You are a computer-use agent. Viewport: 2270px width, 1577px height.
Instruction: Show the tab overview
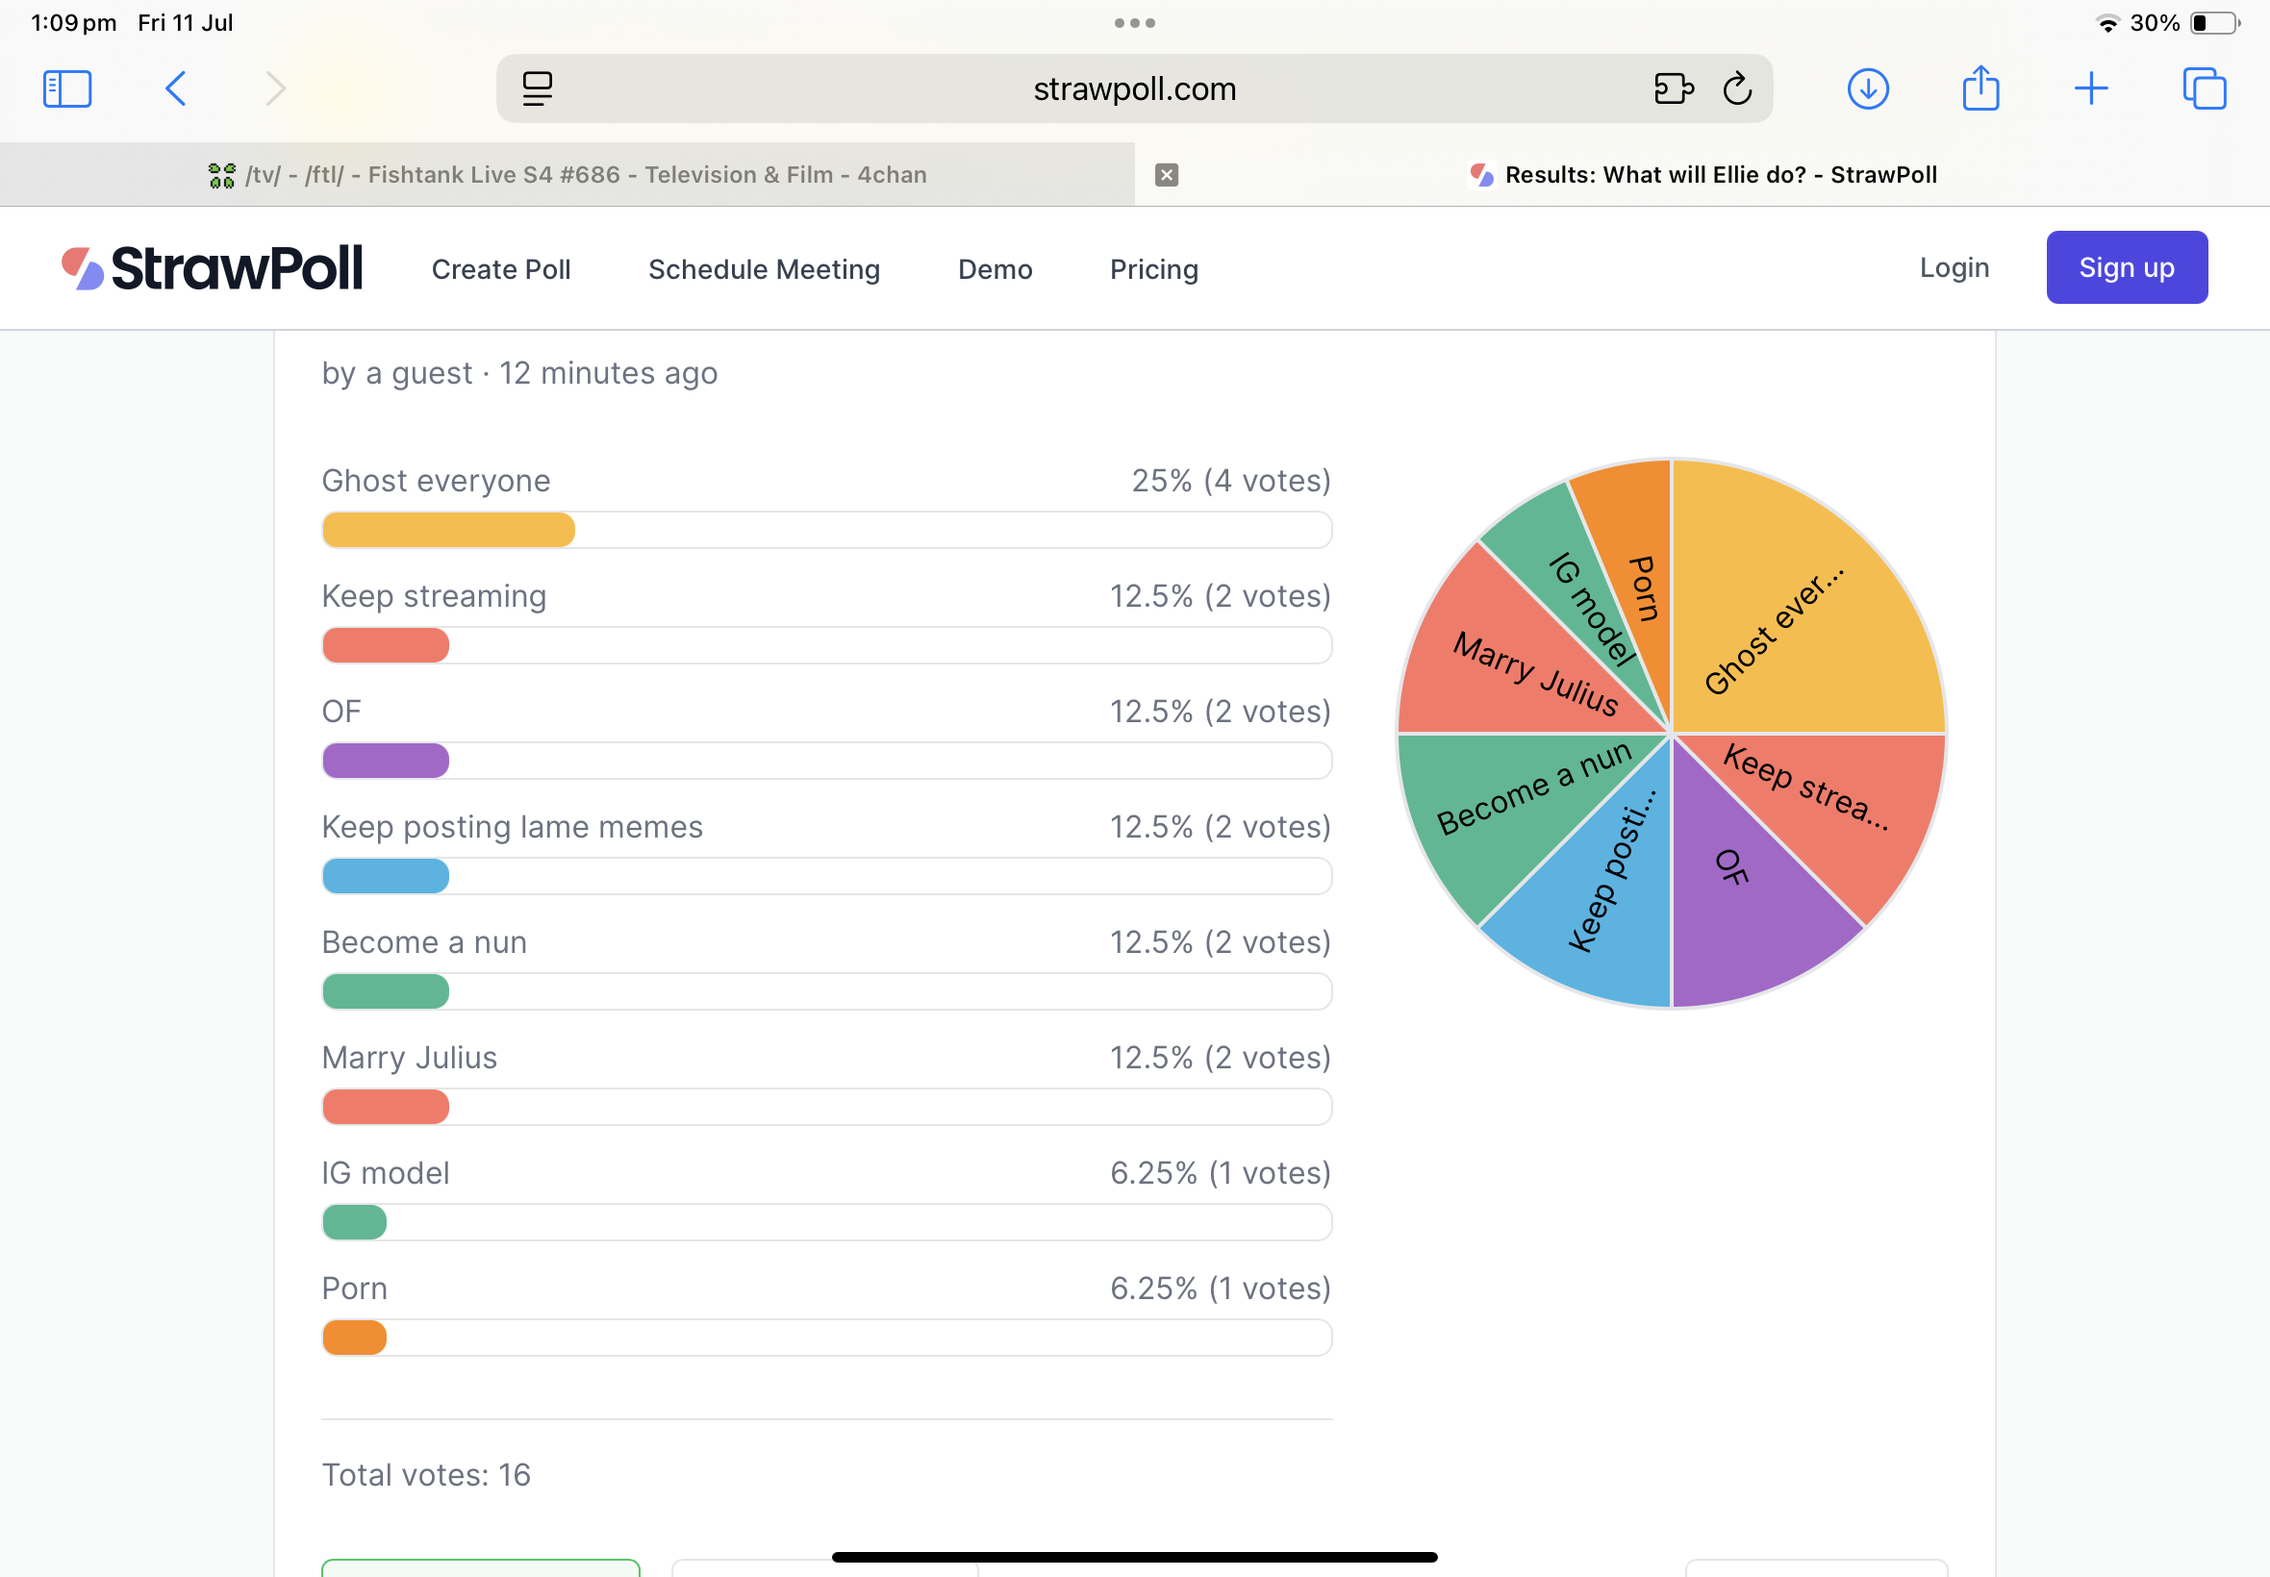pos(2204,88)
